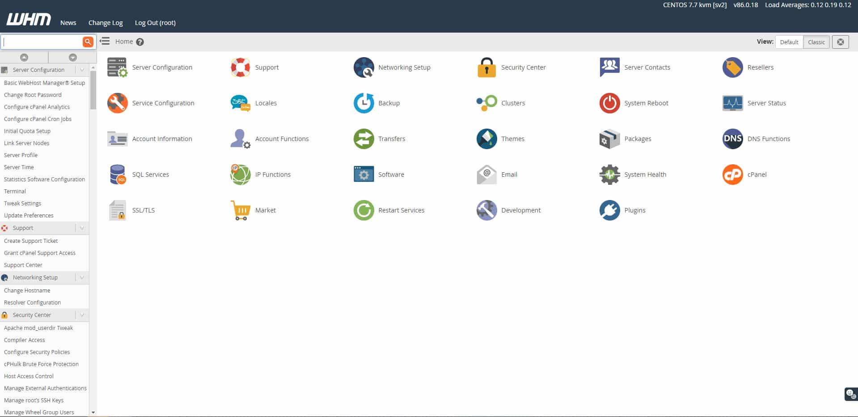Collapse Networking Setup sidebar section chevron
This screenshot has height=417, width=858.
[x=82, y=277]
